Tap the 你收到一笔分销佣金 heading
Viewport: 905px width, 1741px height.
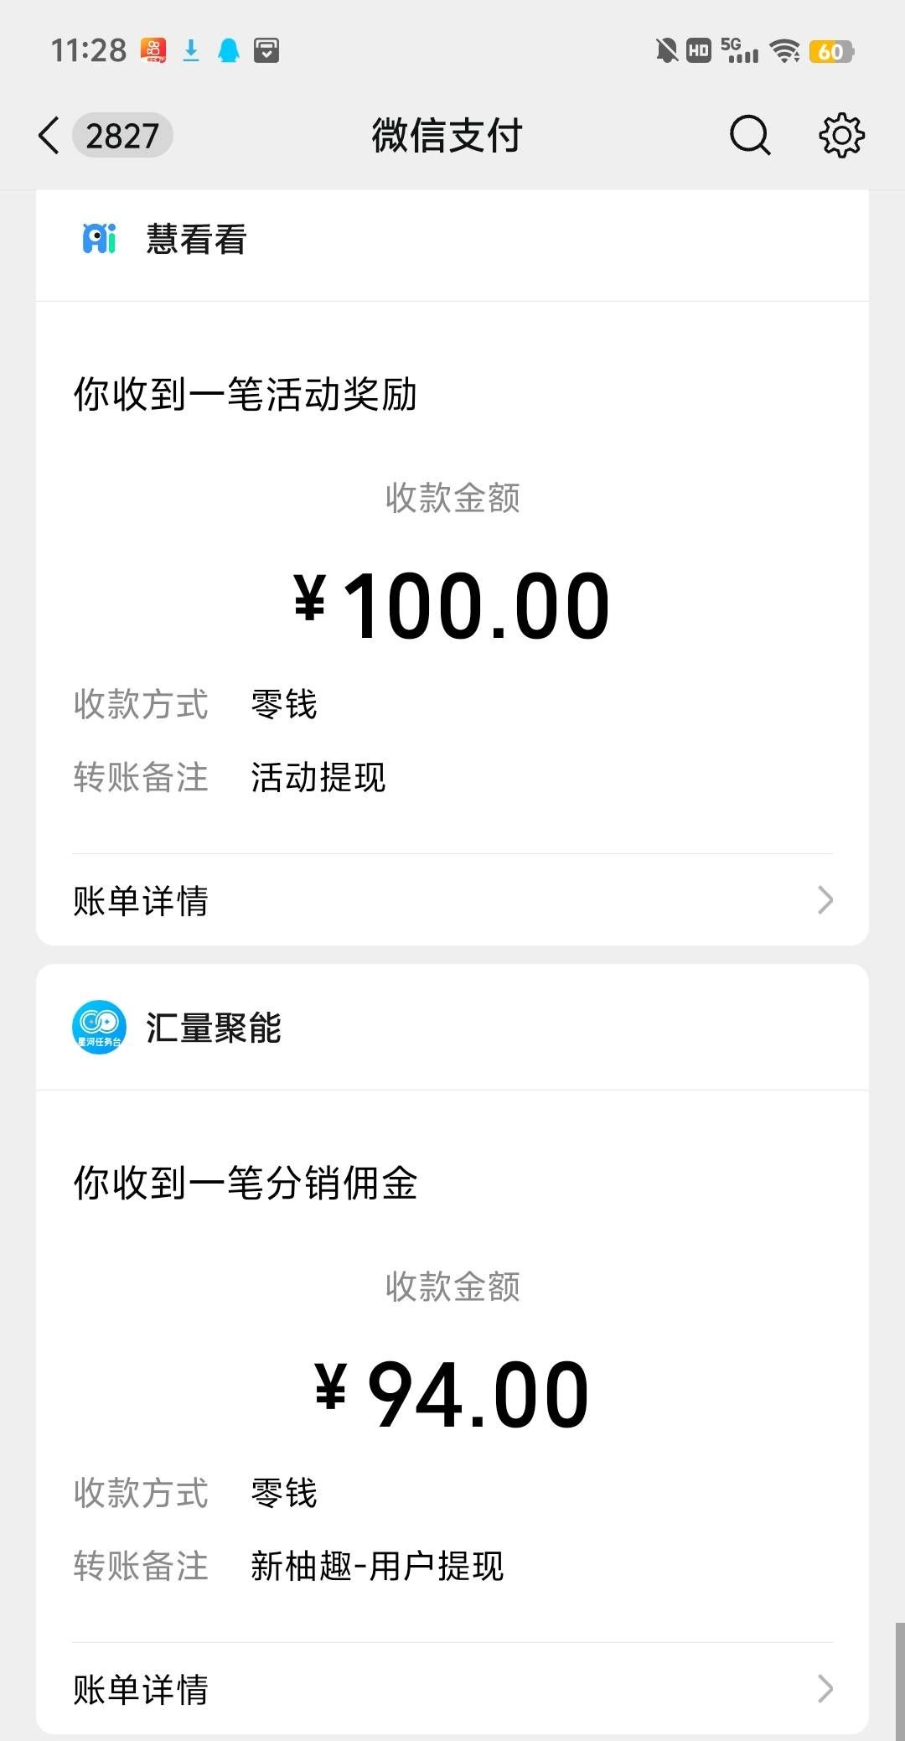pyautogui.click(x=246, y=1183)
